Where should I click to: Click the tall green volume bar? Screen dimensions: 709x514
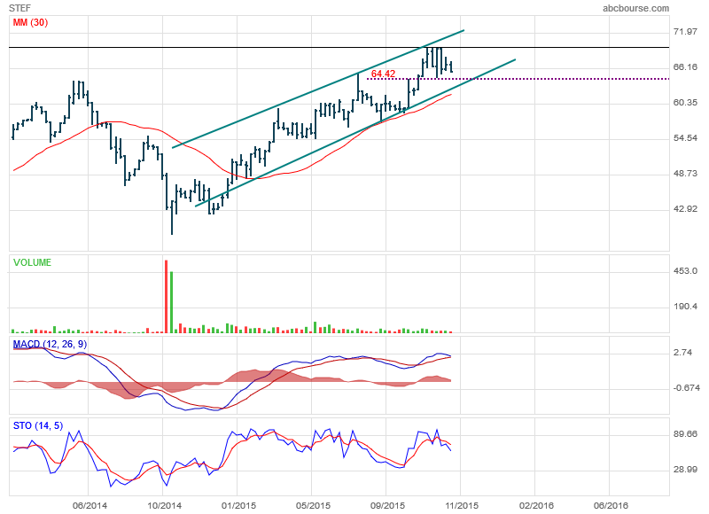click(171, 302)
